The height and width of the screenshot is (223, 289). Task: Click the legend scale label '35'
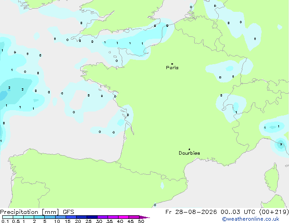pyautogui.click(x=109, y=221)
